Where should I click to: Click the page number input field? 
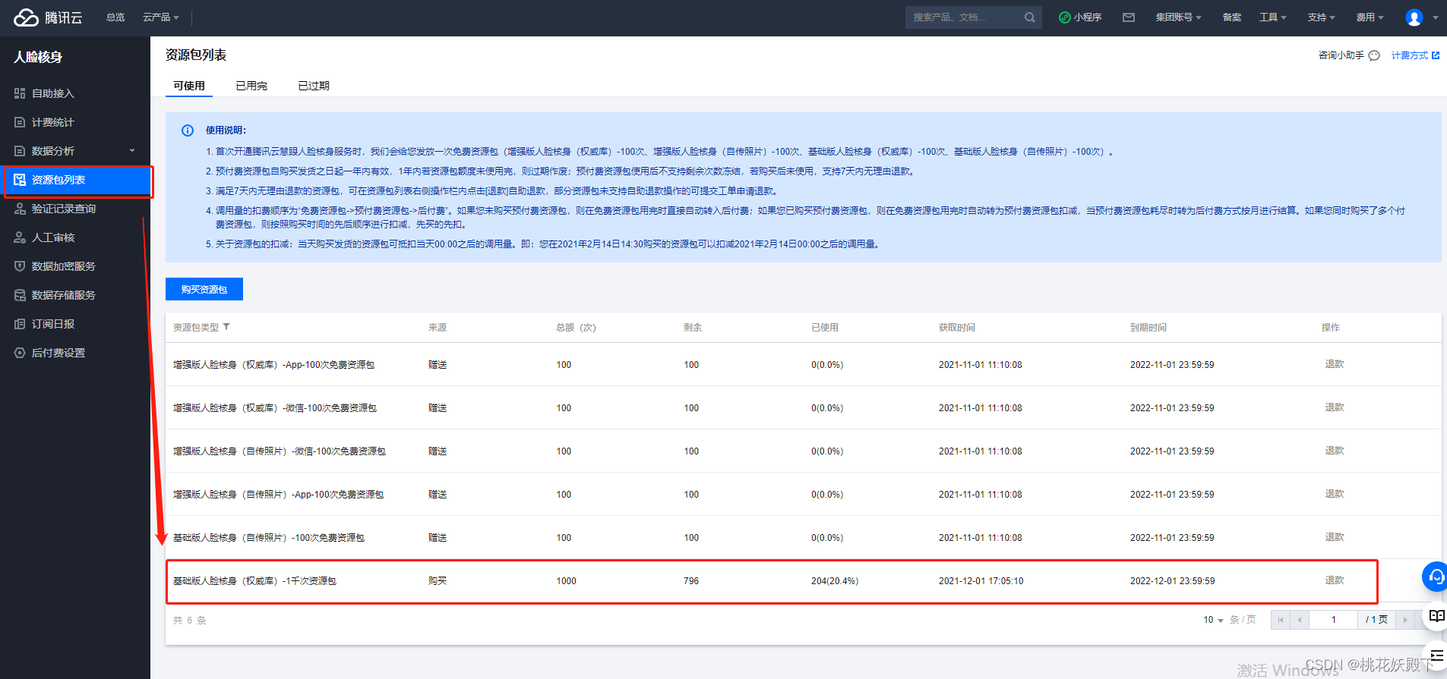click(x=1333, y=620)
